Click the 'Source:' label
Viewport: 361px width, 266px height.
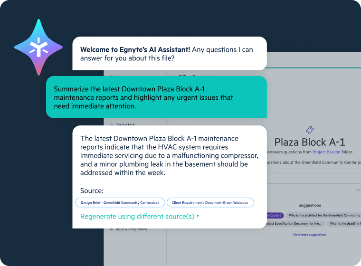click(x=92, y=190)
